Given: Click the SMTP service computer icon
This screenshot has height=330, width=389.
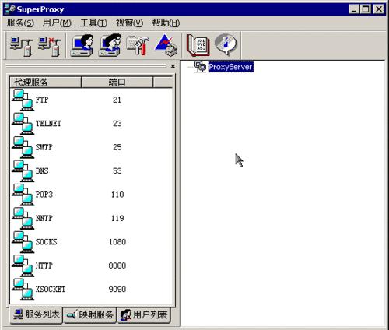Looking at the screenshot, I should 23,147.
